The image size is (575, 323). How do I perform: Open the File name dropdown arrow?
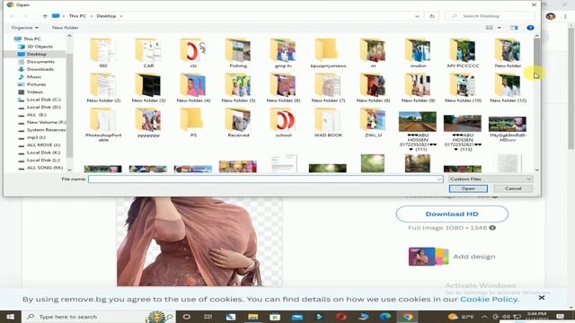point(438,179)
